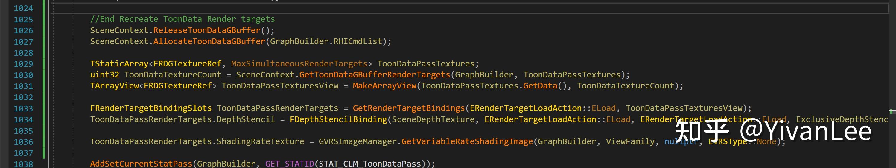Click the AllocateToonDataGBuffer function call
Image resolution: width=896 pixels, height=168 pixels.
(x=209, y=42)
